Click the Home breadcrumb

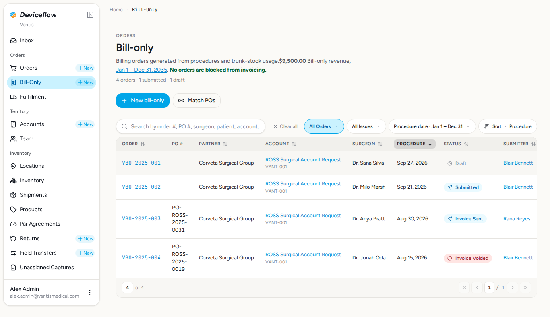(116, 10)
